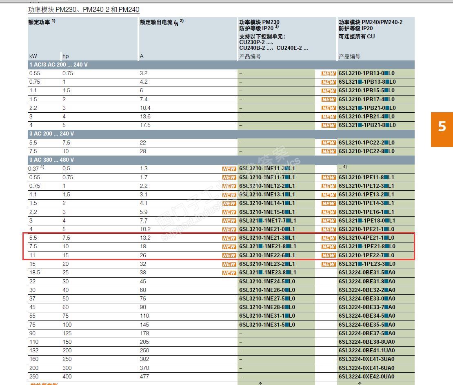The height and width of the screenshot is (385, 453).
Task: Select product number 6SL3210-1NE21-3 L1
Action: tap(267, 238)
